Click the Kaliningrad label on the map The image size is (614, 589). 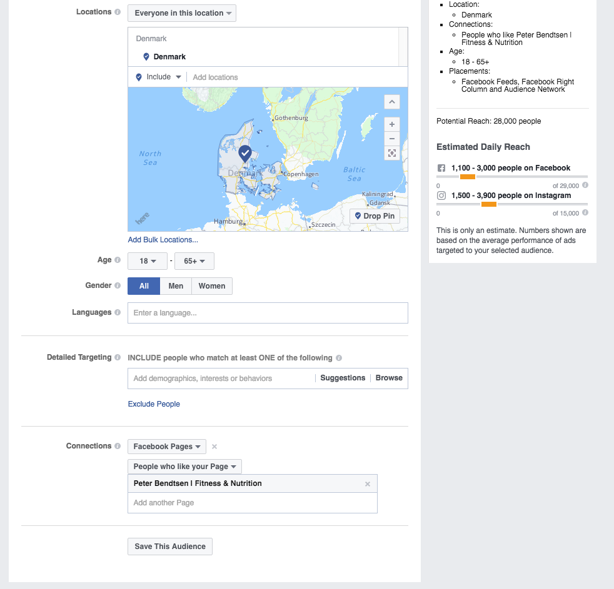[x=377, y=194]
